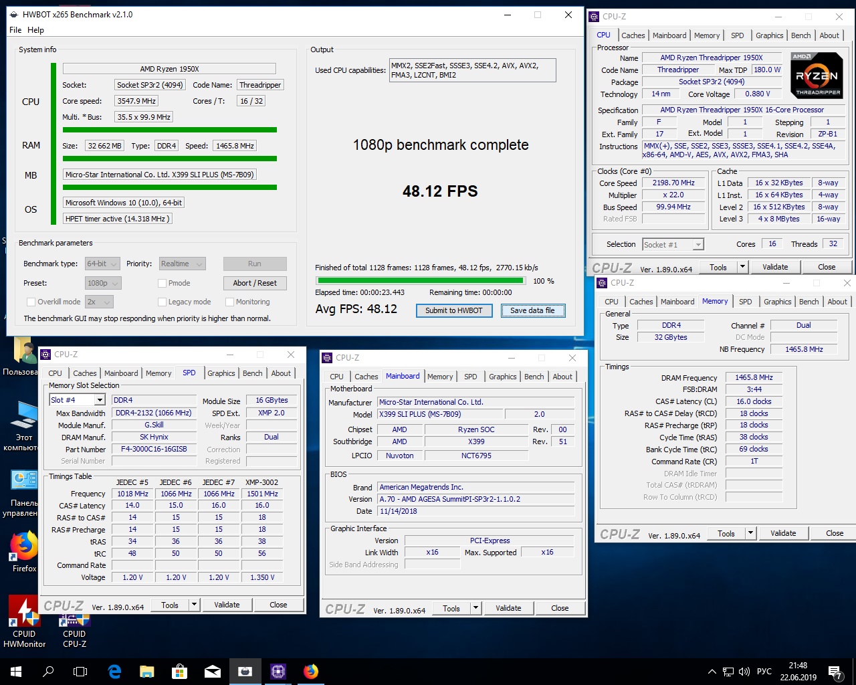Open taskbar search magnifier
The width and height of the screenshot is (856, 685).
[48, 672]
